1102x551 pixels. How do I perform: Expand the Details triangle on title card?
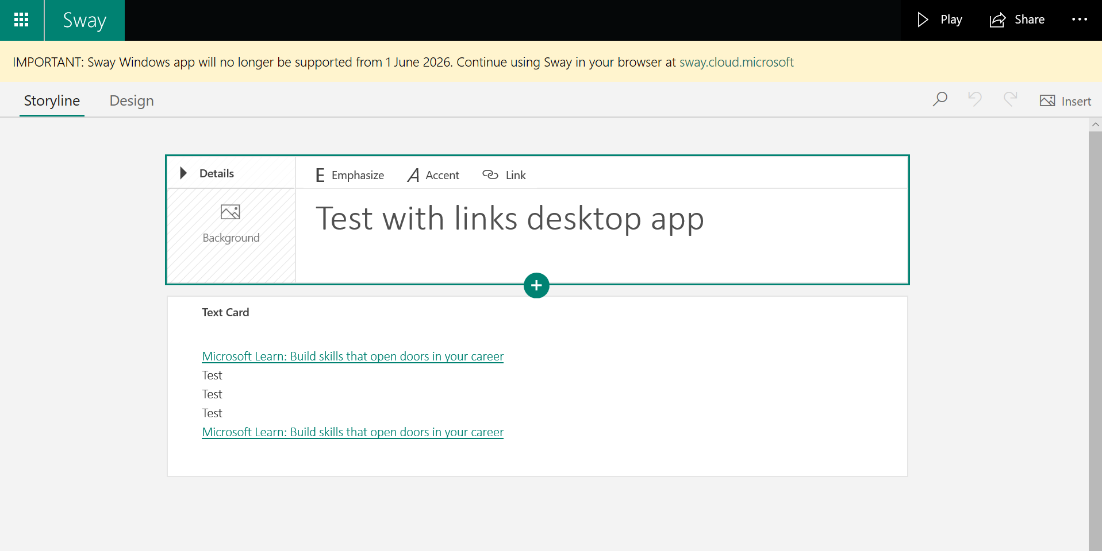tap(183, 173)
